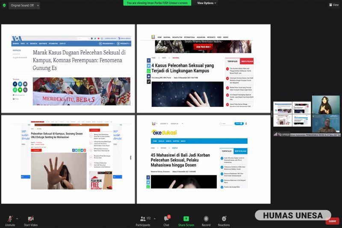Click the signal strength icon beside fip unesa
Image resolution: width=342 pixels, height=228 pixels.
275,134
